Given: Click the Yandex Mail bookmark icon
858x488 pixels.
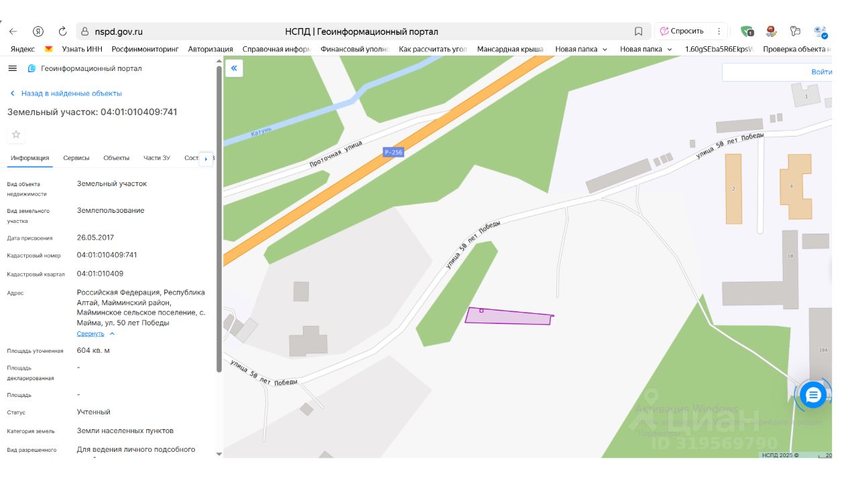Looking at the screenshot, I should (x=48, y=49).
